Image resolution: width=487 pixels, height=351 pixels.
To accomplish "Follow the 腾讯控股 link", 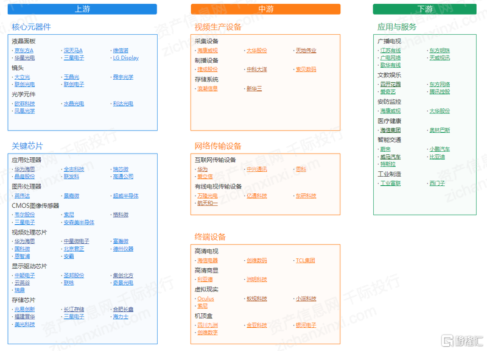I will 440,92.
